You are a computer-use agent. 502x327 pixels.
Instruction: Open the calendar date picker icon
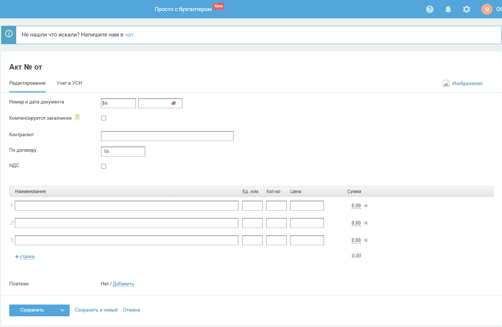click(174, 103)
